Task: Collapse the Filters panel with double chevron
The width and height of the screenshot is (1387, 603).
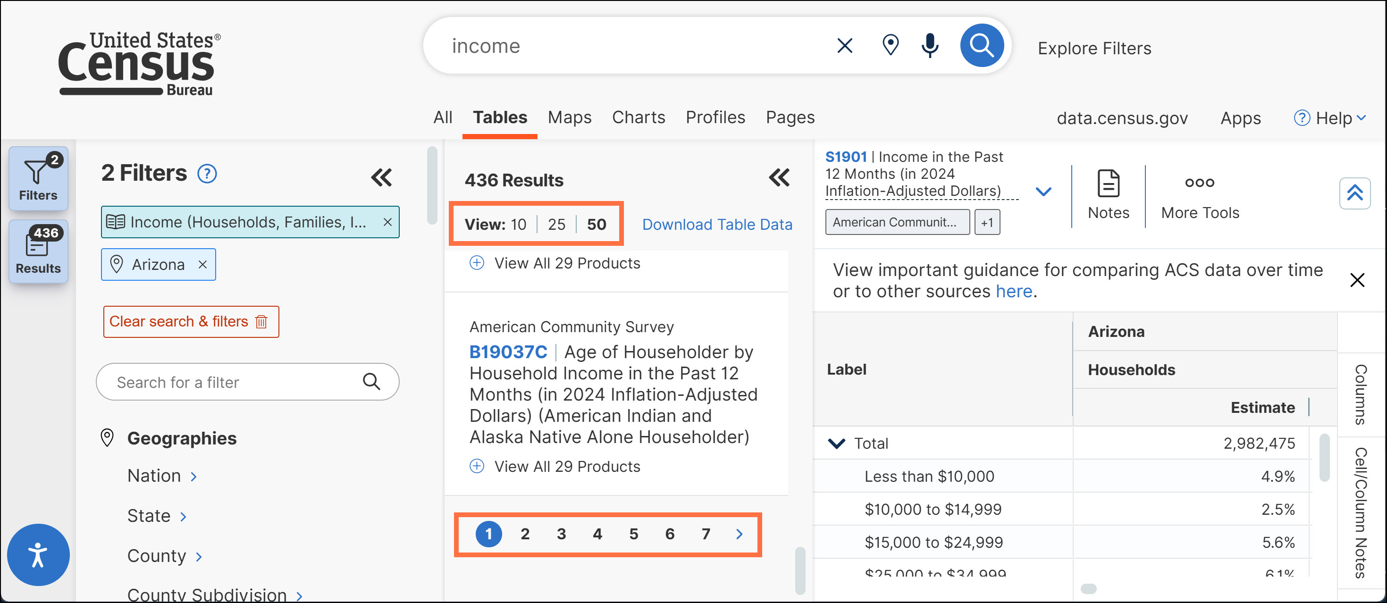Action: [381, 177]
